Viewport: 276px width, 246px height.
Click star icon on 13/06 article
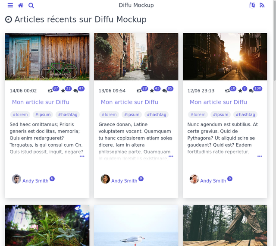coord(152,91)
